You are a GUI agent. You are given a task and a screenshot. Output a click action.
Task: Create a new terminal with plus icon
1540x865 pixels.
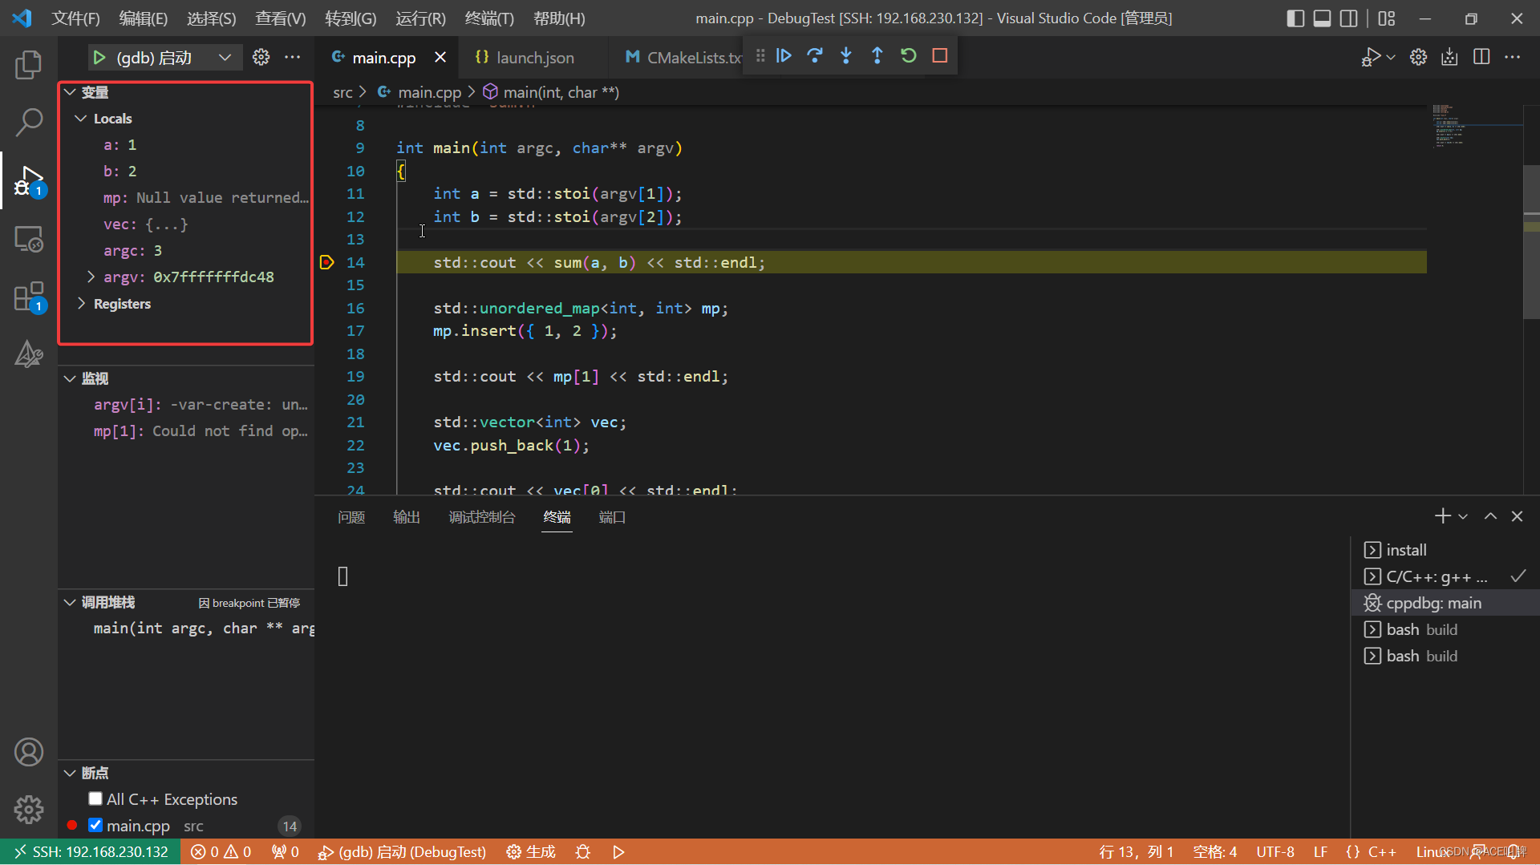1443,516
